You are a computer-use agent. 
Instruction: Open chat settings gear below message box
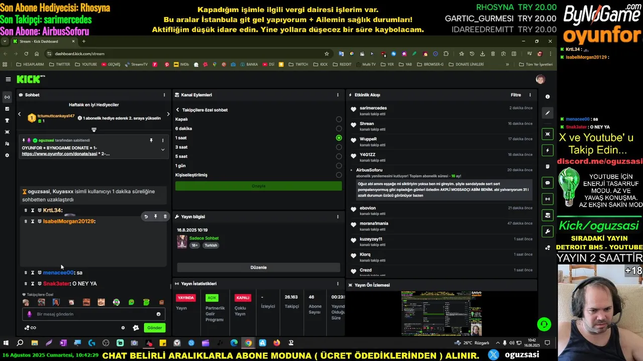[x=123, y=328]
